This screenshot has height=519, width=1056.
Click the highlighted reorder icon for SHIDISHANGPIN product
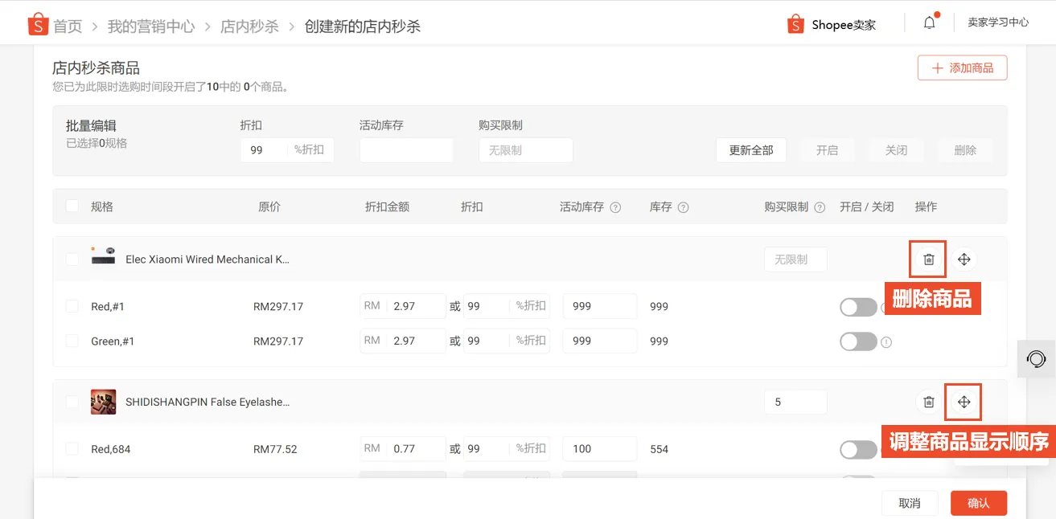963,402
